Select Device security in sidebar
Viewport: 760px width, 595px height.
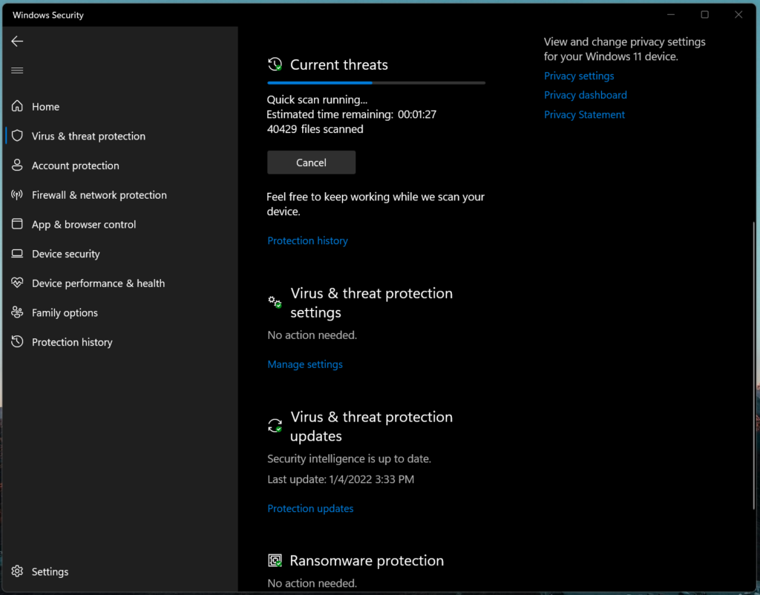point(122,254)
